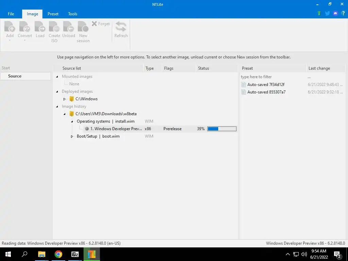
Task: Click the preset filter input field
Action: click(x=273, y=77)
